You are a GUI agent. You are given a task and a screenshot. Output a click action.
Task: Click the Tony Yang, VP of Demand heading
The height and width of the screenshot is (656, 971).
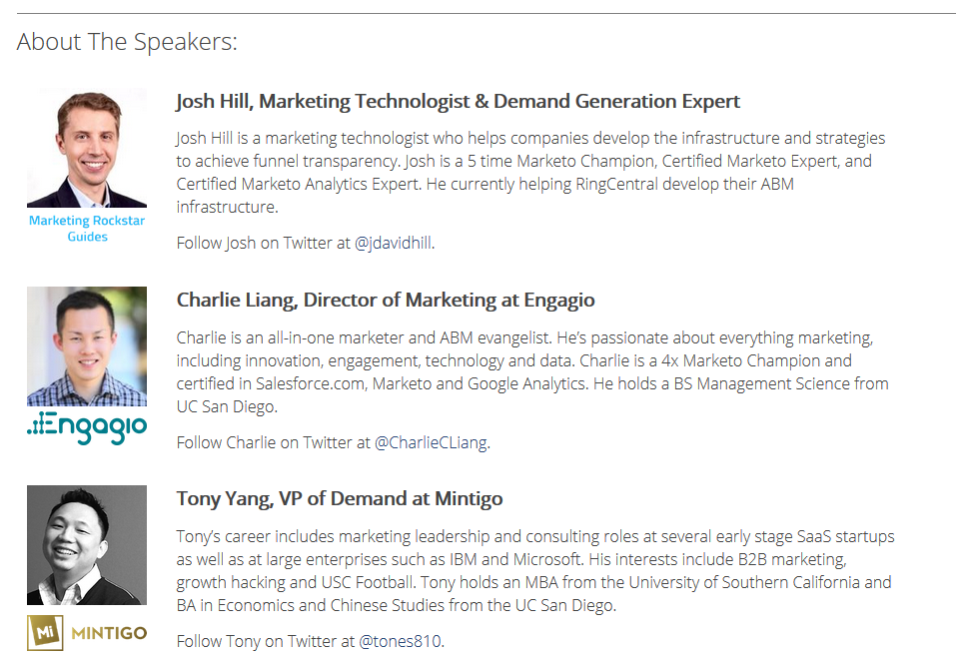click(340, 498)
